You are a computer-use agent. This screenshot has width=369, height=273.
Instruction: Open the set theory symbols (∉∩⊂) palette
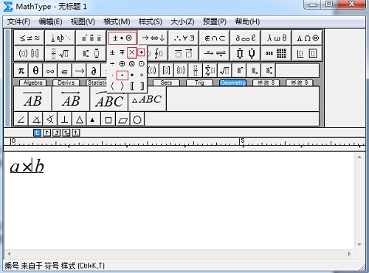click(x=215, y=38)
